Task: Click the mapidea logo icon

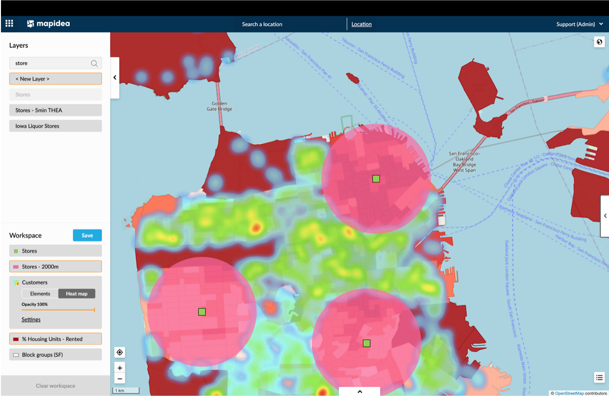Action: coord(30,23)
